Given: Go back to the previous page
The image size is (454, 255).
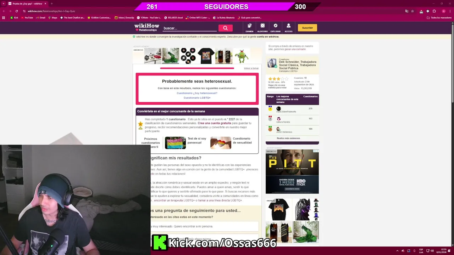Looking at the screenshot, I should [4, 11].
